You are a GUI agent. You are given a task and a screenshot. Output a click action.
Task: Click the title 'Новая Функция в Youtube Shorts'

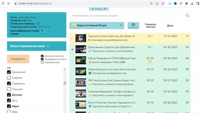click(x=112, y=69)
